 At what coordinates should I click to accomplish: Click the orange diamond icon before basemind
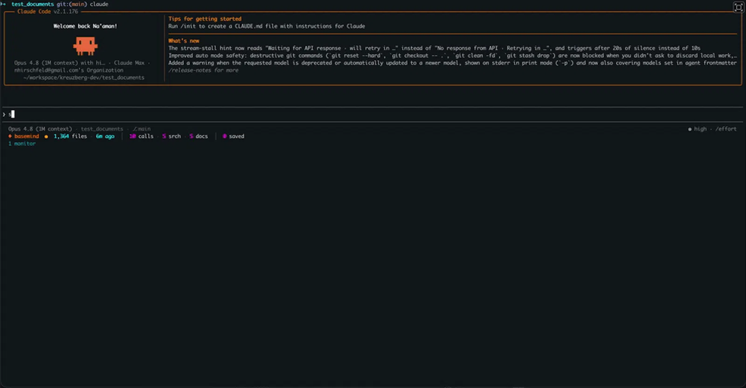click(x=10, y=136)
